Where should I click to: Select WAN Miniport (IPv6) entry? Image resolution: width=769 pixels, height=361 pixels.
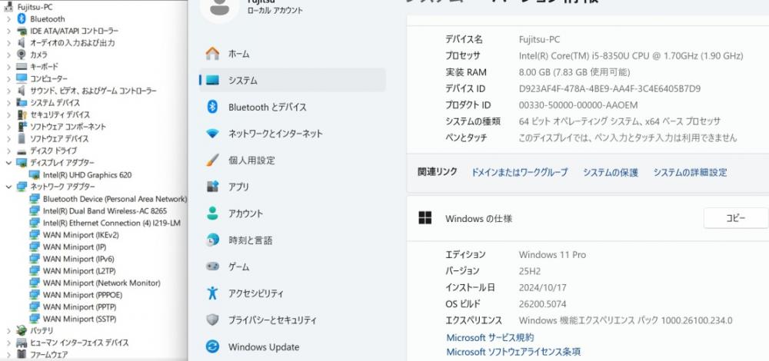tap(78, 259)
